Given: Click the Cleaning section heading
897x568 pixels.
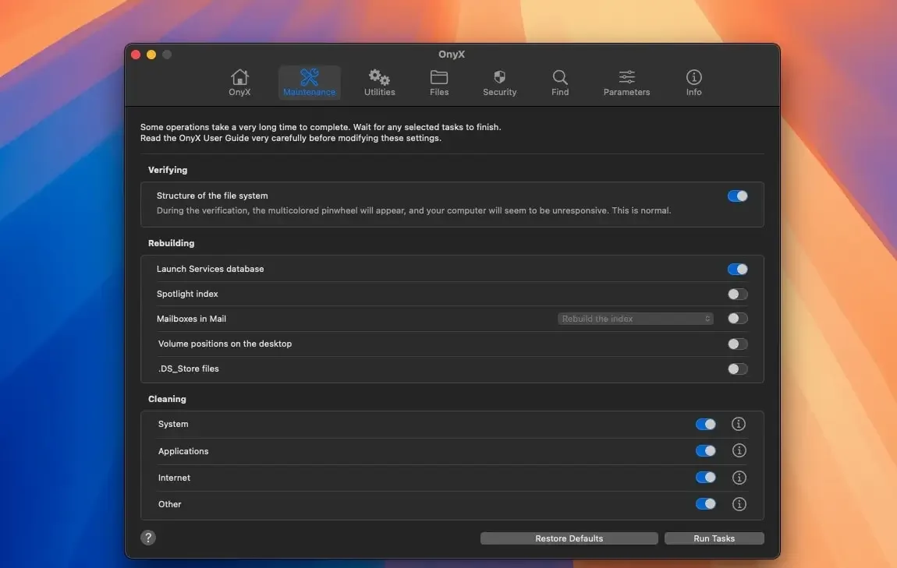Looking at the screenshot, I should [x=167, y=399].
